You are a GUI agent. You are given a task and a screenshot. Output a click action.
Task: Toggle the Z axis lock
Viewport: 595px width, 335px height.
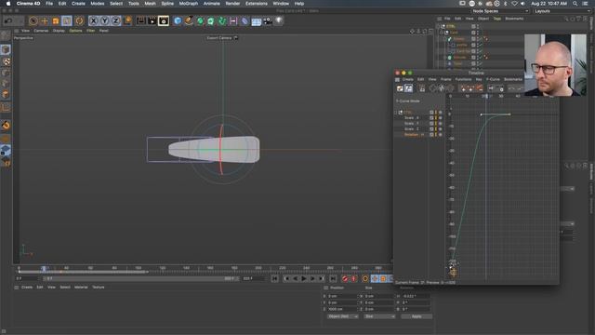point(115,20)
